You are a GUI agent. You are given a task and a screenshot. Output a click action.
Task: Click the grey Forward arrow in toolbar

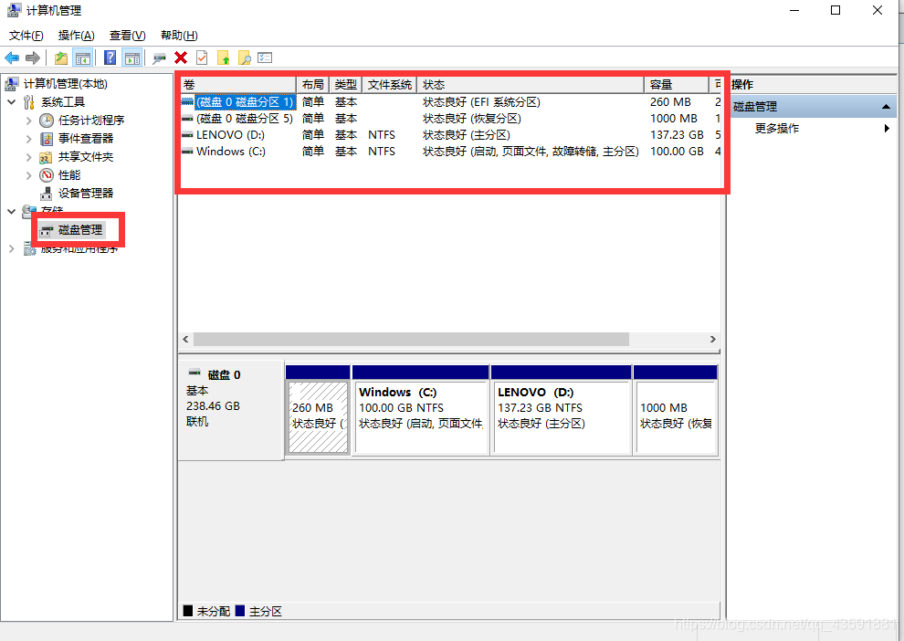(33, 58)
